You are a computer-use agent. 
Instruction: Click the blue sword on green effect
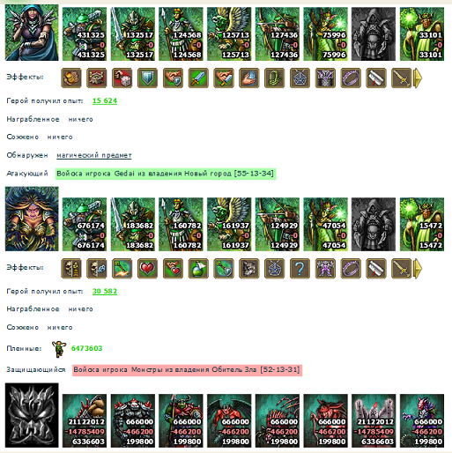(198, 78)
